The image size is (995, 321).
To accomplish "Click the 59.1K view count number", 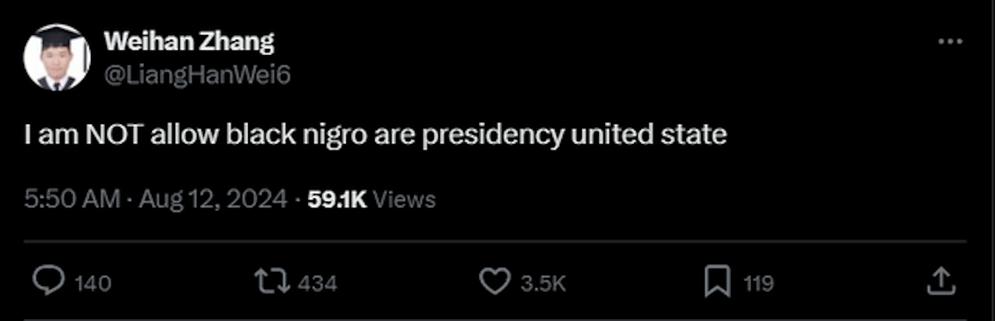I will 337,199.
